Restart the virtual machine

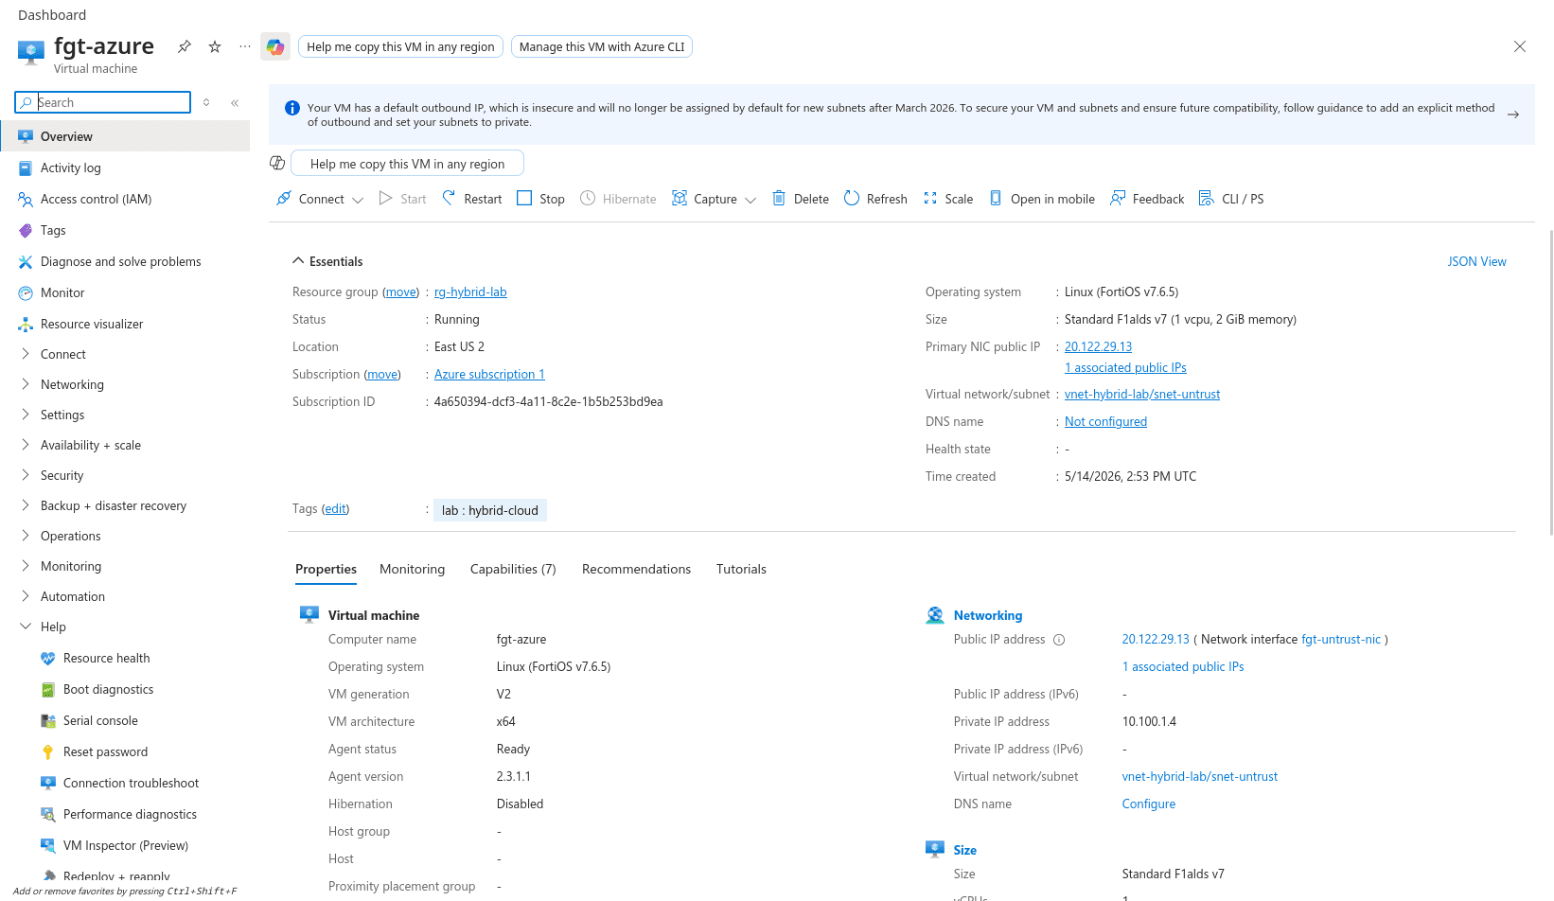pos(471,199)
